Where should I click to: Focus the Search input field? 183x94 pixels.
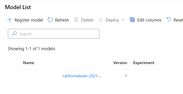[x=54, y=34]
